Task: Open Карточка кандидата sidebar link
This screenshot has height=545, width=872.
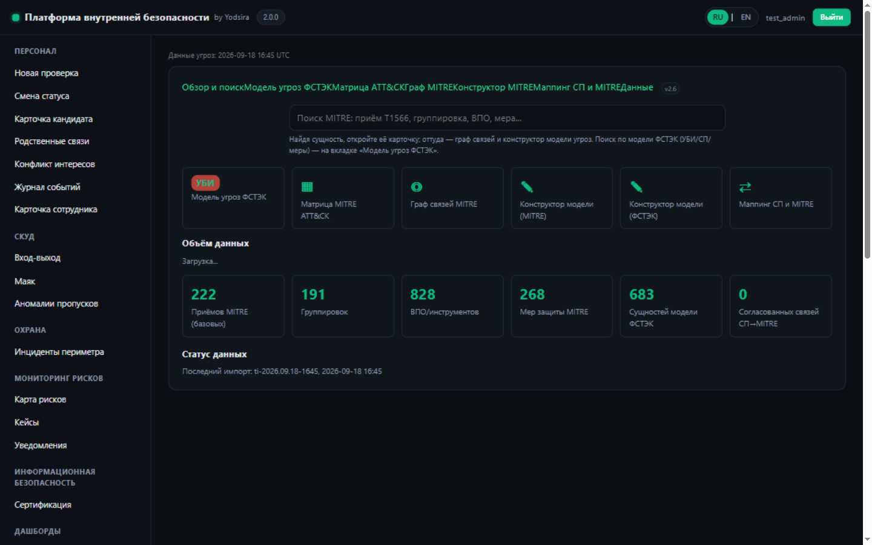Action: 53,119
